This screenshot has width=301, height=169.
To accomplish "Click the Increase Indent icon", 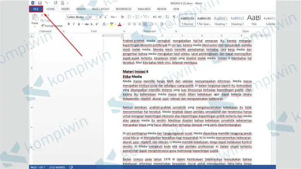I will coord(160,17).
